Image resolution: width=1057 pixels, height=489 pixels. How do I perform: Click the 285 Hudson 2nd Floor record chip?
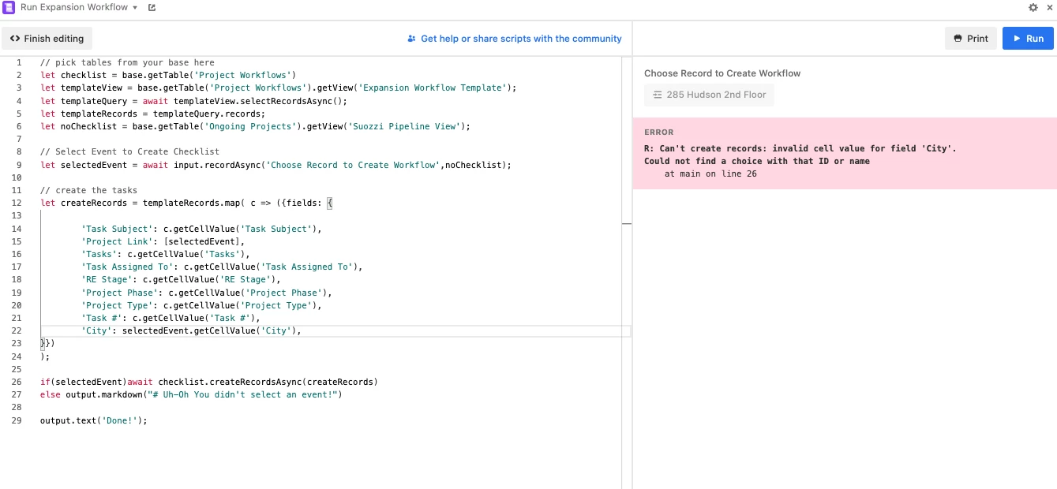coord(709,95)
